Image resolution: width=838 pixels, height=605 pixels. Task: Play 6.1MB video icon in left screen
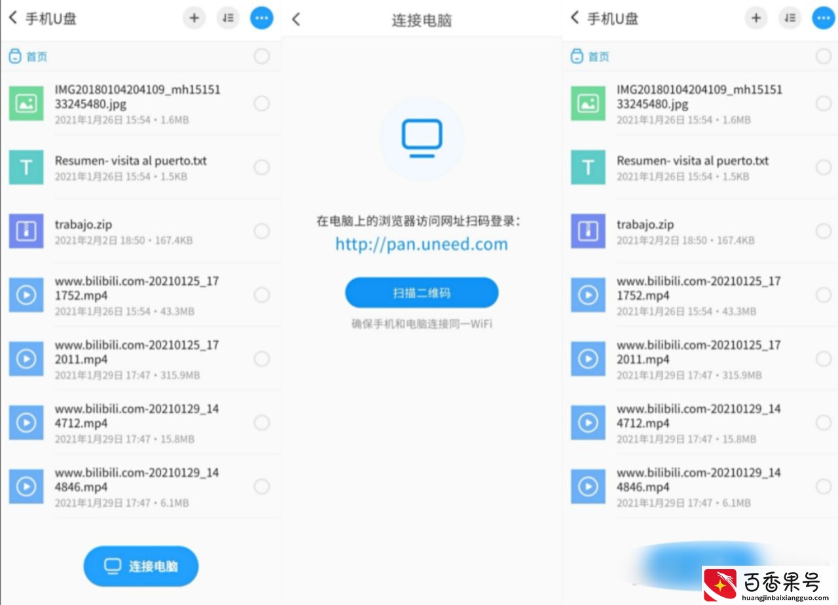26,486
